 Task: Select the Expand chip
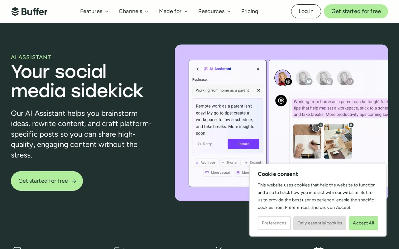click(x=253, y=162)
